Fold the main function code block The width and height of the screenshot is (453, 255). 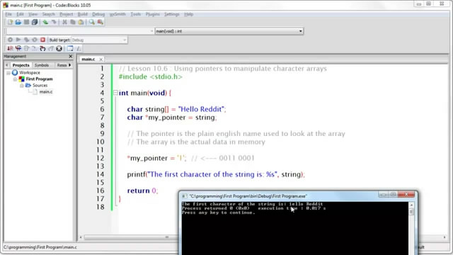pos(115,93)
